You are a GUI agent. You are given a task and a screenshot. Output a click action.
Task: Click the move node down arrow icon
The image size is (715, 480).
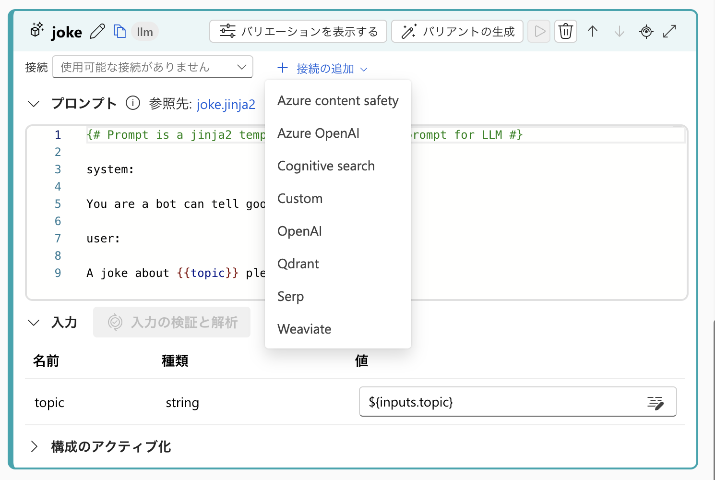619,31
